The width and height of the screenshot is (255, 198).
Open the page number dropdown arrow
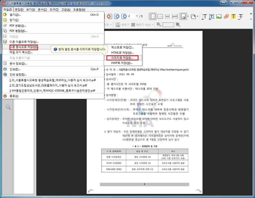(137, 16)
